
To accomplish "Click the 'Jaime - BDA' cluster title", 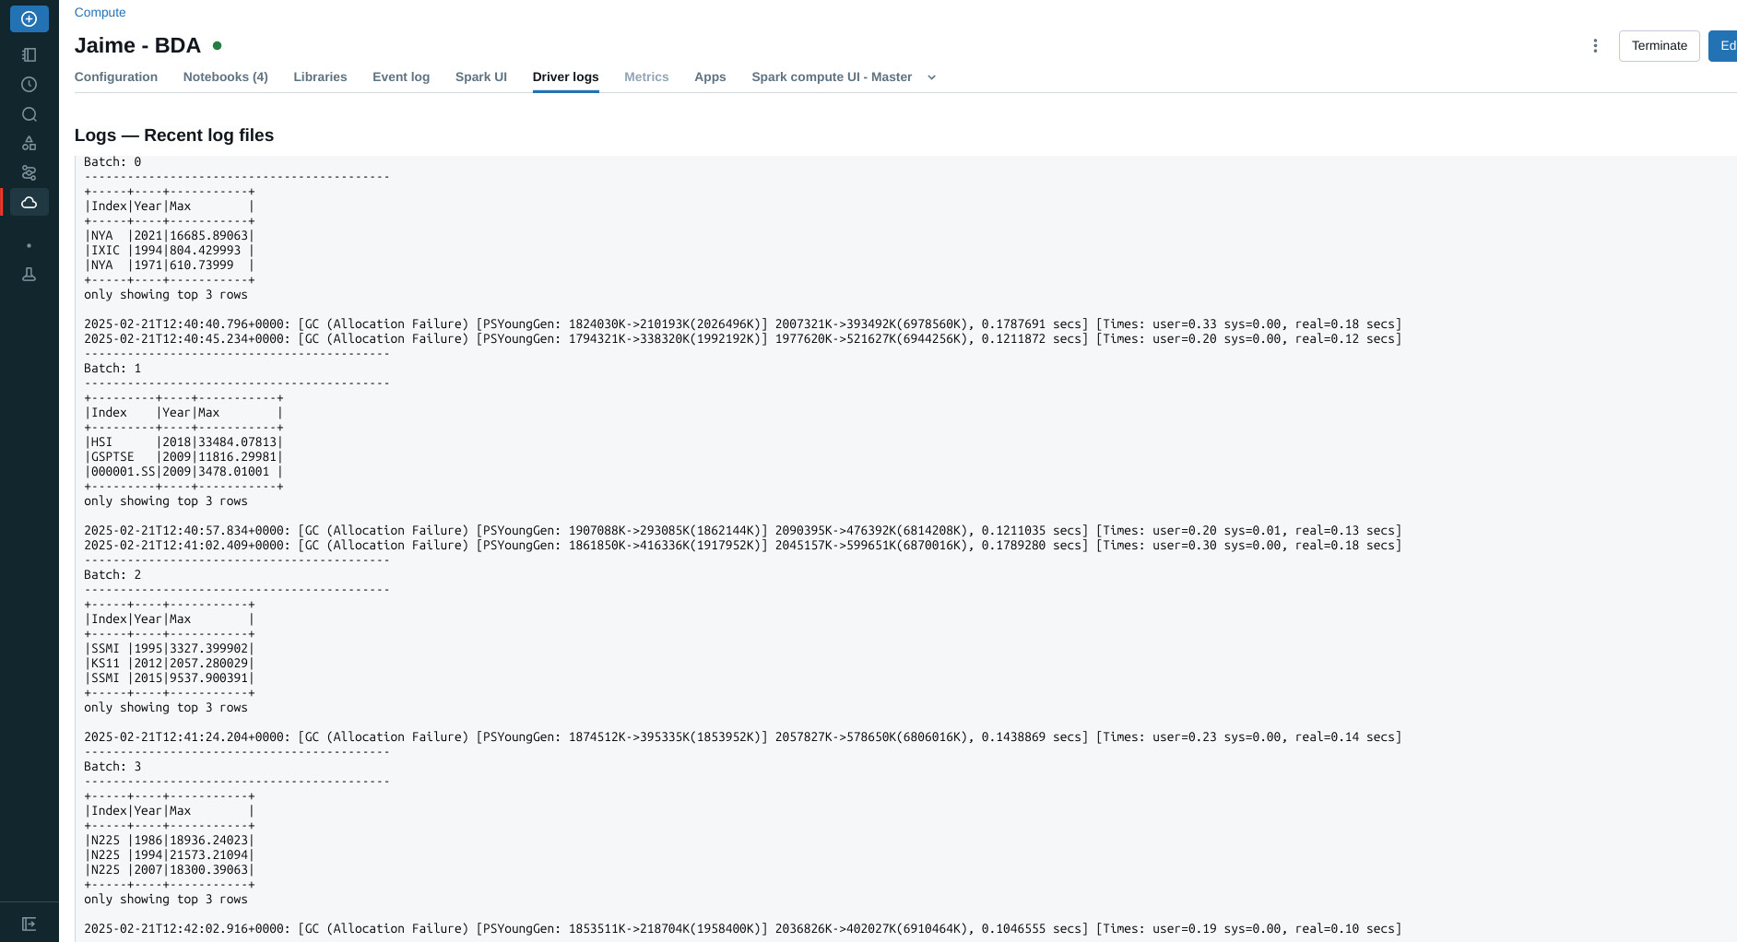I will (137, 45).
